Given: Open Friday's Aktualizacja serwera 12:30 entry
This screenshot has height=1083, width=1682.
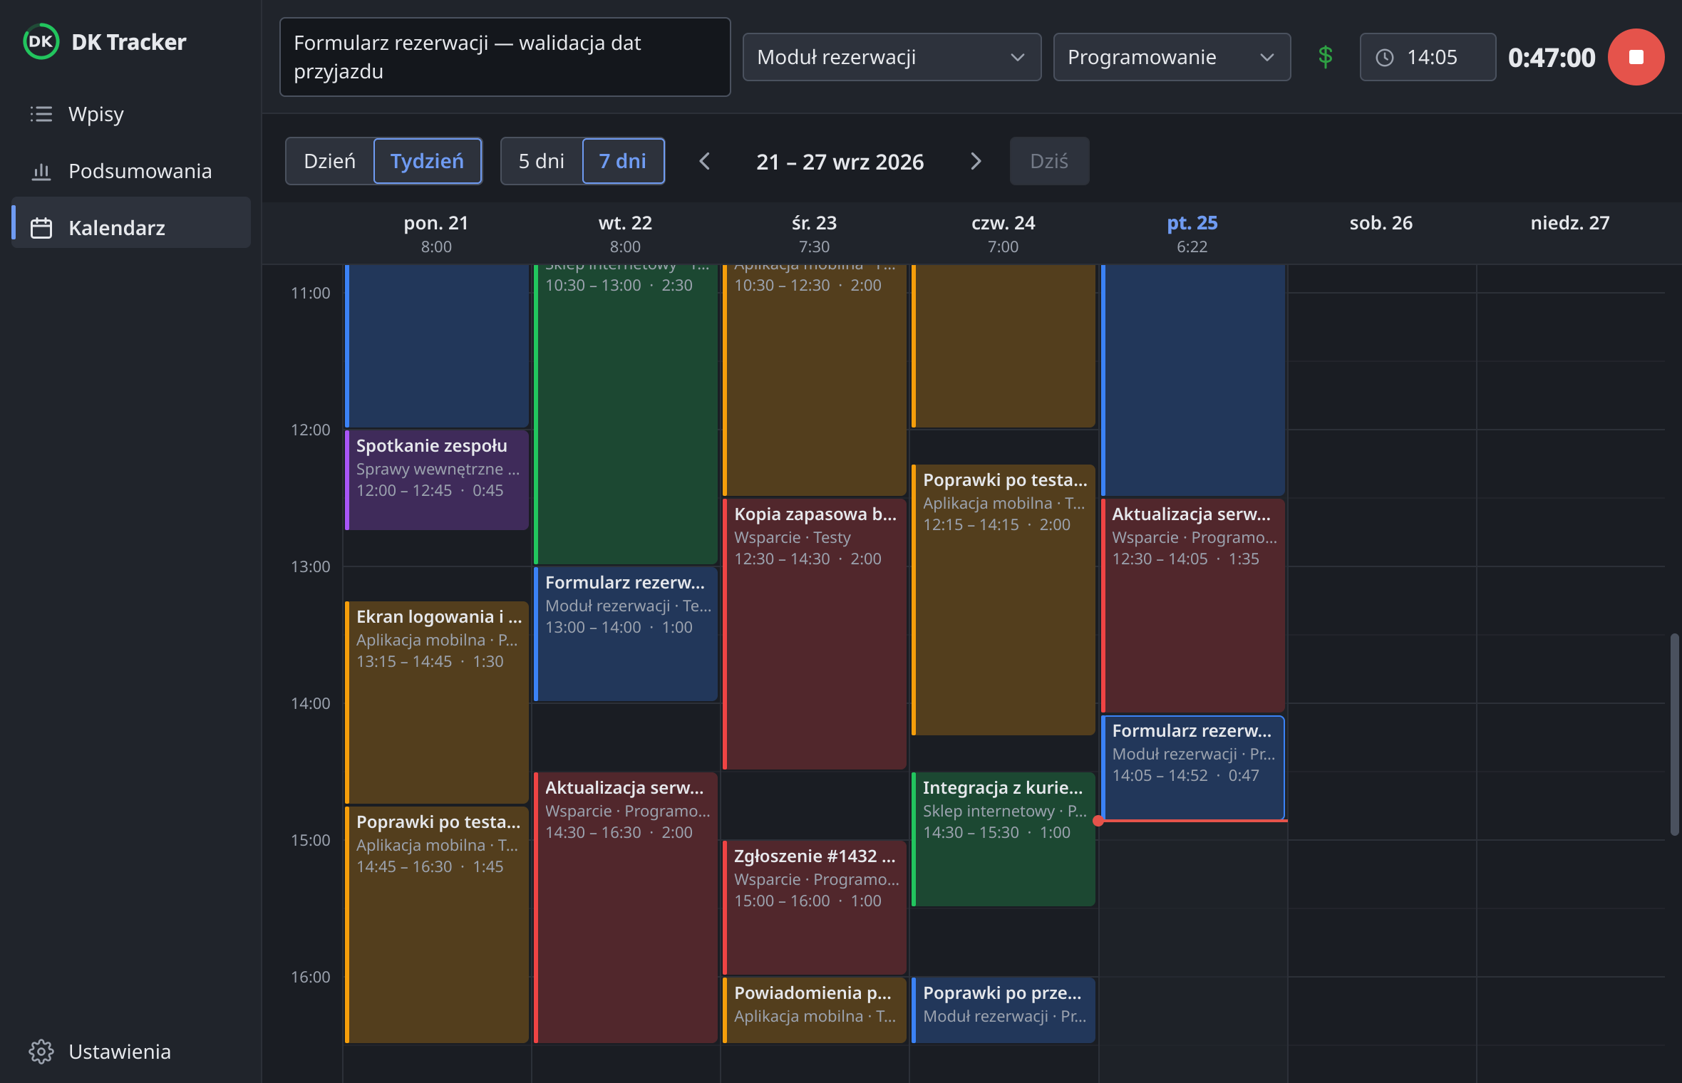Looking at the screenshot, I should [x=1192, y=605].
